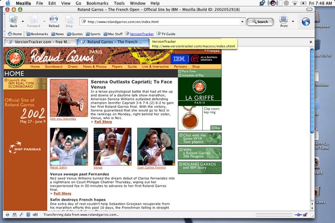Viewport: 335px width, 223px height.
Task: Click the Roland Garros round logo
Action: pos(15,58)
